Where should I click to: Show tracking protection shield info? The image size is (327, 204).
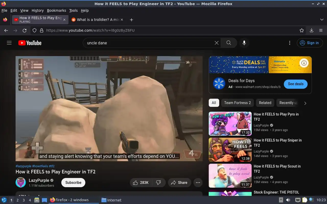[34, 30]
